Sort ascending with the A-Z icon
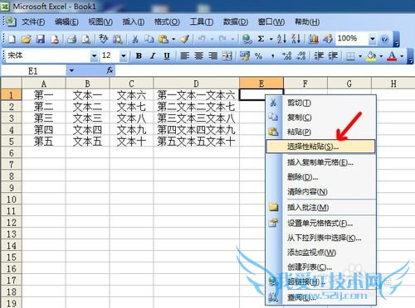The width and height of the screenshot is (415, 308). pos(281,39)
